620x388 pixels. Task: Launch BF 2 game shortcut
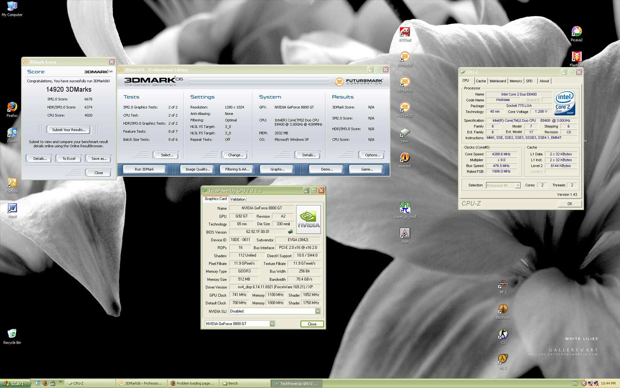pyautogui.click(x=503, y=286)
